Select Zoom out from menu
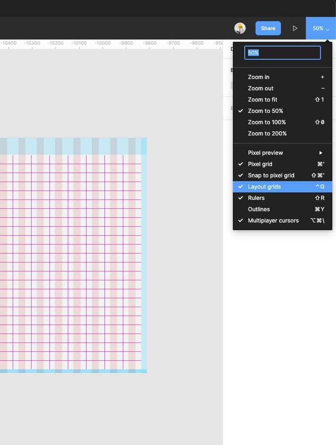 (261, 88)
